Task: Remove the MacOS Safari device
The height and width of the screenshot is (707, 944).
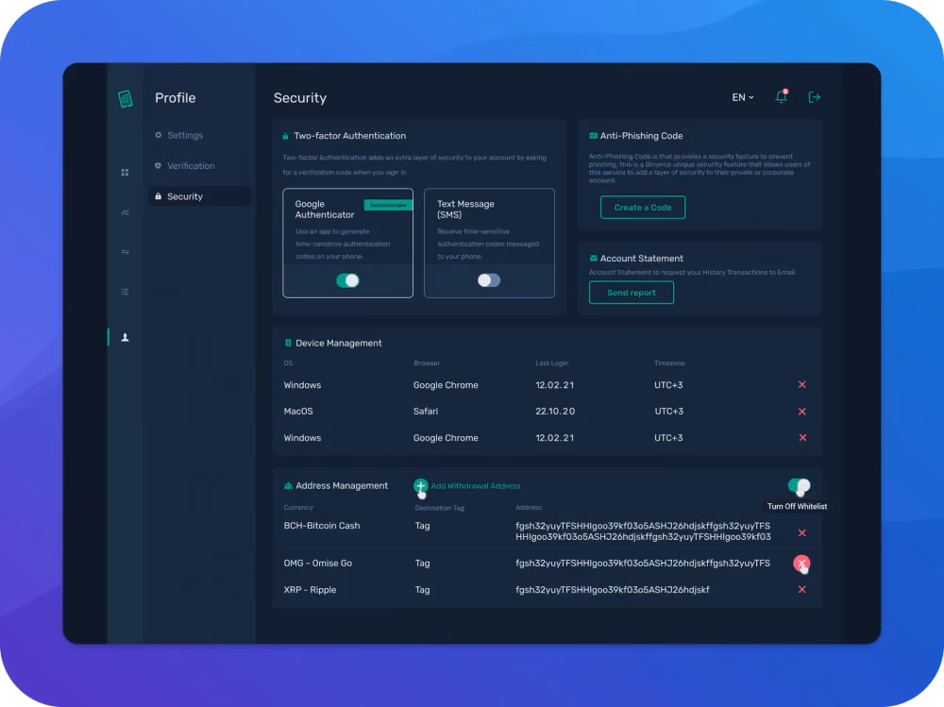Action: click(801, 412)
